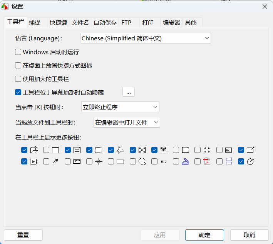The image size is (273, 244).
Task: Confirm with the 确定 button
Action: (204, 235)
